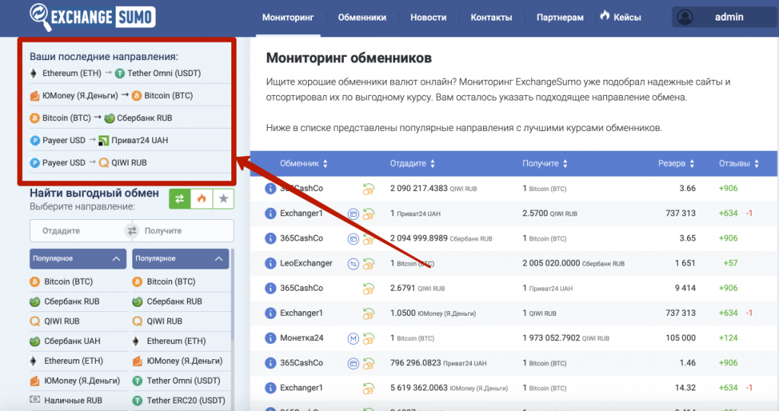Click the Отдадите input field
779x411 pixels.
(78, 231)
